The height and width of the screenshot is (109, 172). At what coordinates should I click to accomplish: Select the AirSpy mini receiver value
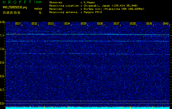point(114,9)
